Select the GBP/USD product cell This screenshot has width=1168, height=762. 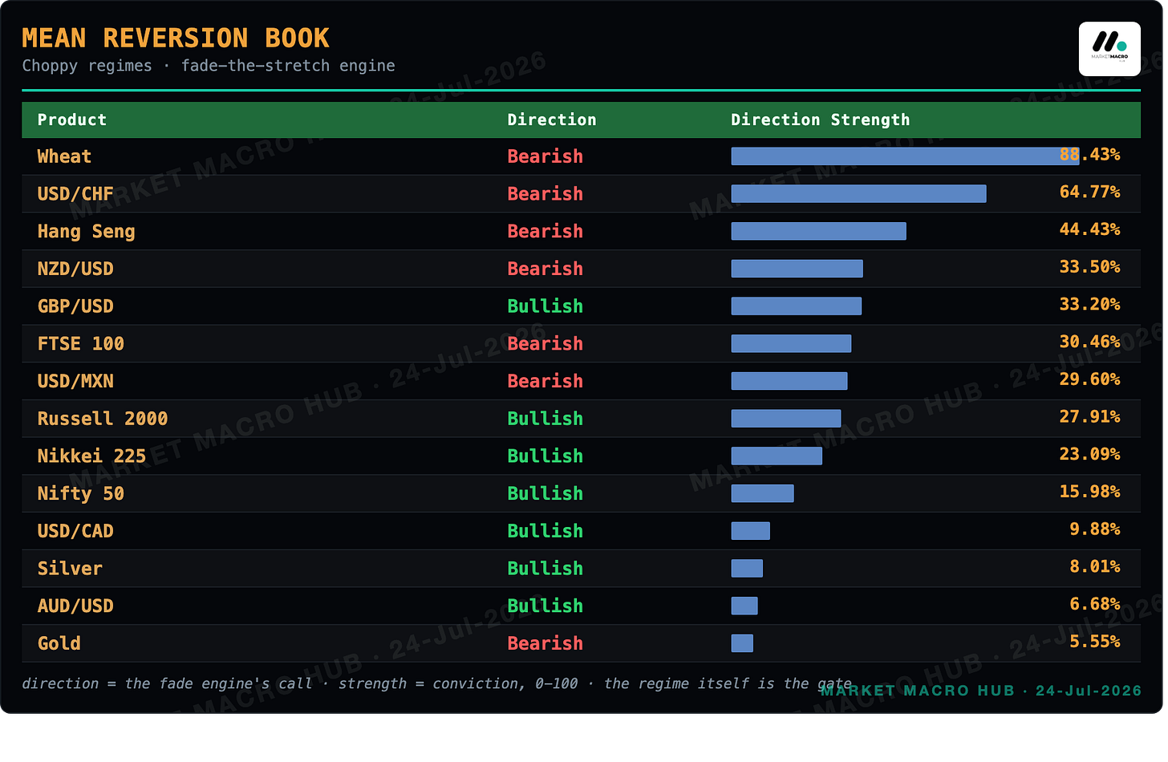coord(75,306)
